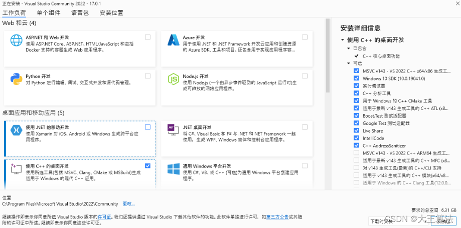461x228 pixels.
Task: Collapse 使用 C++ 的桌面开发 details section
Action: tap(342, 40)
